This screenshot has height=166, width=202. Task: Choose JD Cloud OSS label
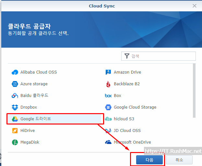pyautogui.click(x=127, y=131)
